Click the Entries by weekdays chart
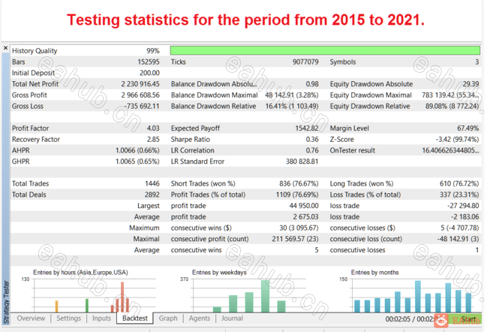The width and height of the screenshot is (487, 332). coord(244,291)
